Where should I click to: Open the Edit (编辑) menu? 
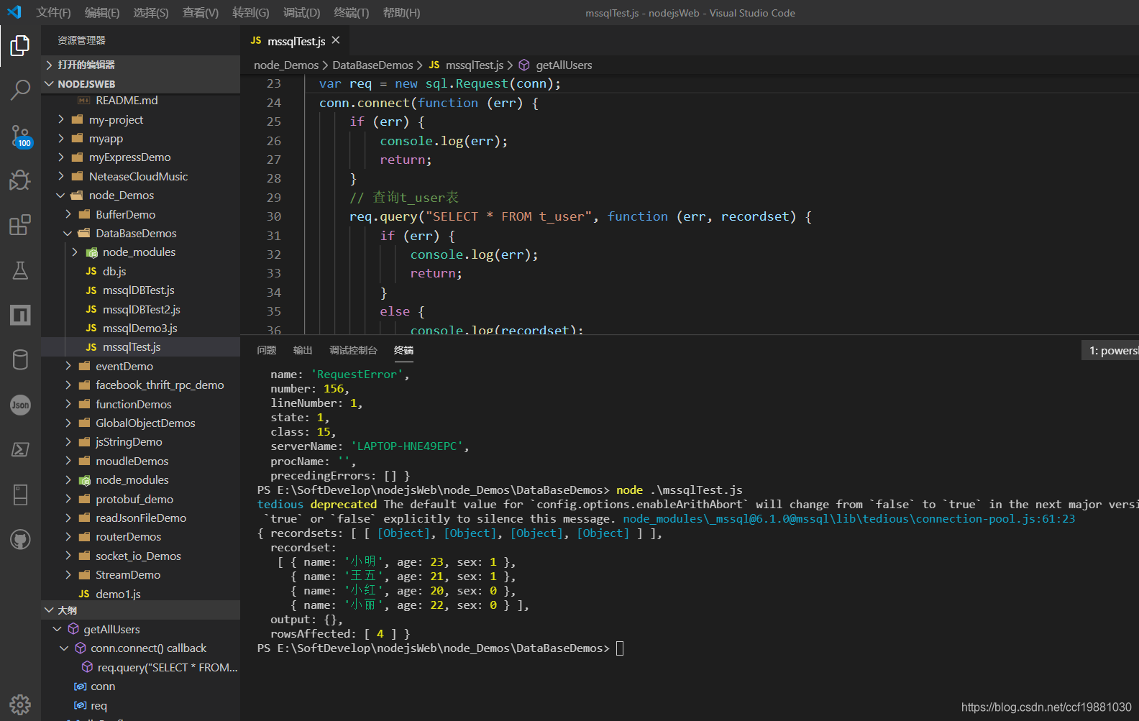point(102,13)
